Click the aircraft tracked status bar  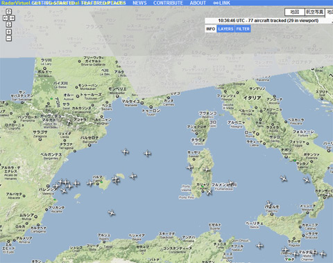click(268, 21)
